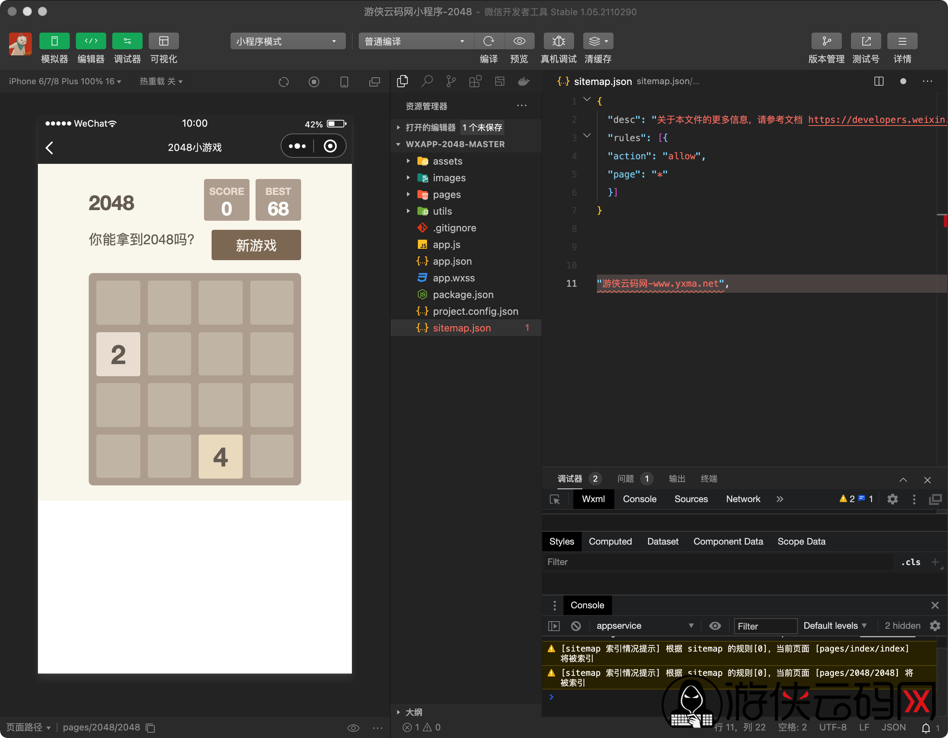Click the tile showing number 4
The width and height of the screenshot is (948, 738).
(x=221, y=456)
